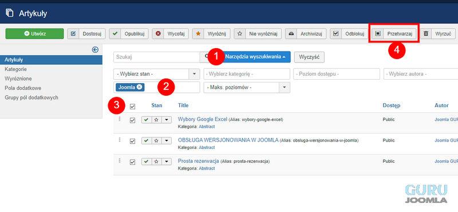Open actions dropdown for OBSŁUGA WERSJONOWANIA
The height and width of the screenshot is (212, 458).
(x=167, y=141)
